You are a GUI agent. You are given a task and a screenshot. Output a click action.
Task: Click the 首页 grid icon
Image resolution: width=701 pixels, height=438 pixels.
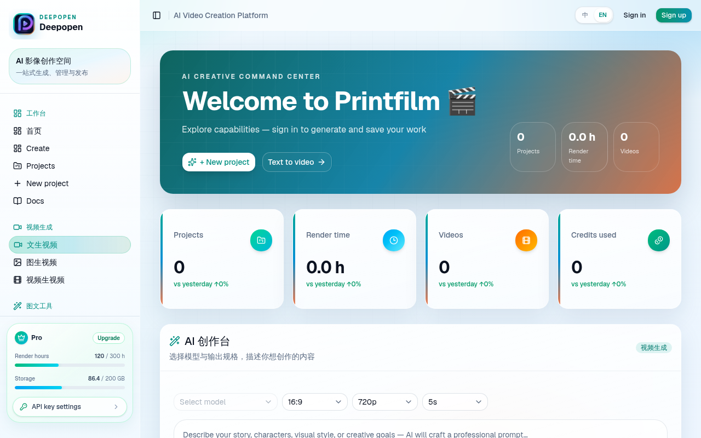tap(18, 131)
